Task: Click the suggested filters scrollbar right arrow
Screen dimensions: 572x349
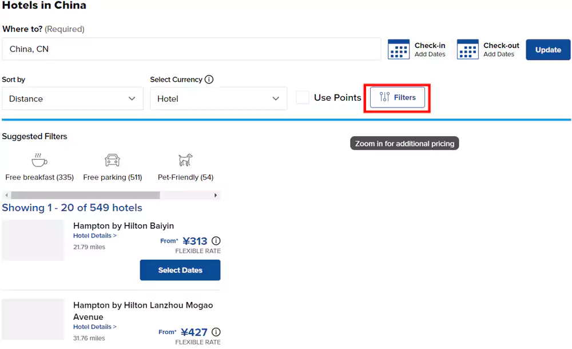Action: point(216,195)
